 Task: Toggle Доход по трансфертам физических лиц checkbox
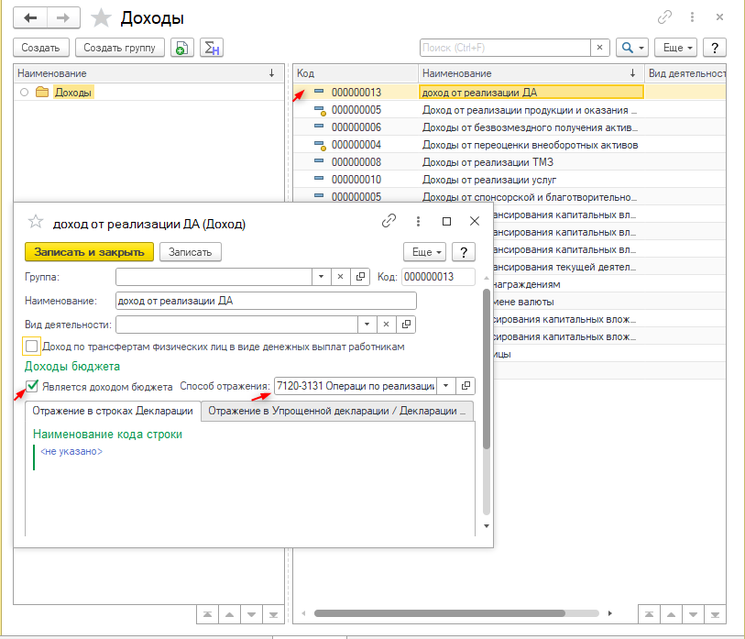31,347
